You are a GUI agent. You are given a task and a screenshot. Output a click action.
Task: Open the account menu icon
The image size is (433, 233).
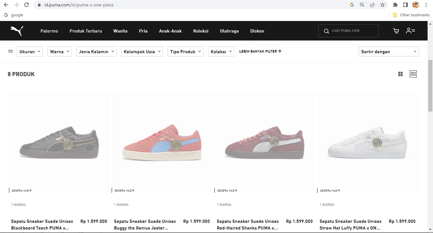click(x=410, y=31)
